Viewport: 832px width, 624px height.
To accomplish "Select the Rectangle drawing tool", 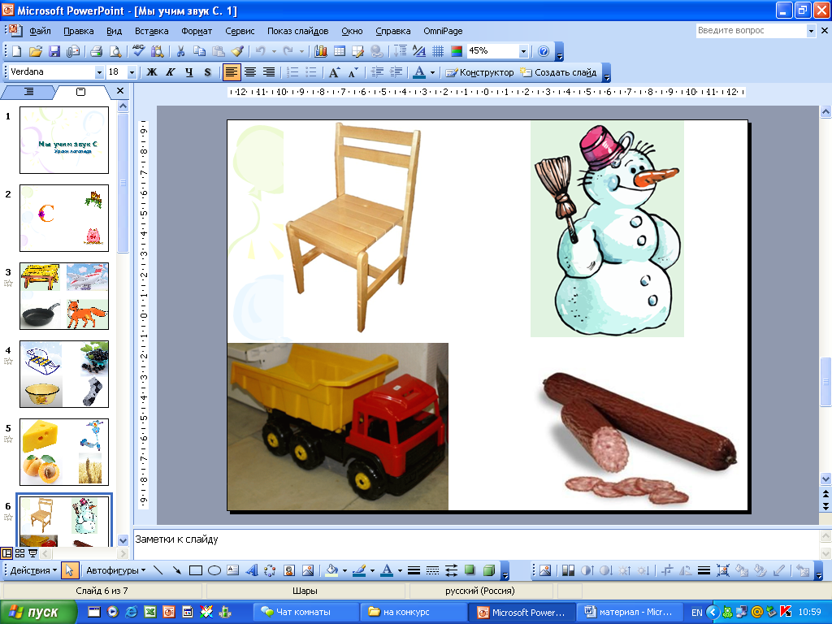I will point(196,570).
